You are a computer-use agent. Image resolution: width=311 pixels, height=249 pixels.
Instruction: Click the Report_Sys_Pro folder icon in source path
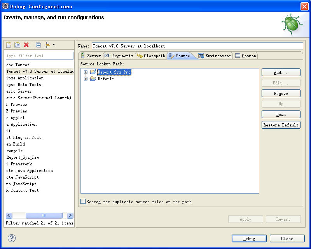click(93, 72)
